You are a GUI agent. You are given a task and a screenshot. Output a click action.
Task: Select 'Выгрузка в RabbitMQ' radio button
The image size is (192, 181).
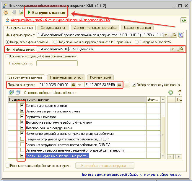tap(137, 42)
